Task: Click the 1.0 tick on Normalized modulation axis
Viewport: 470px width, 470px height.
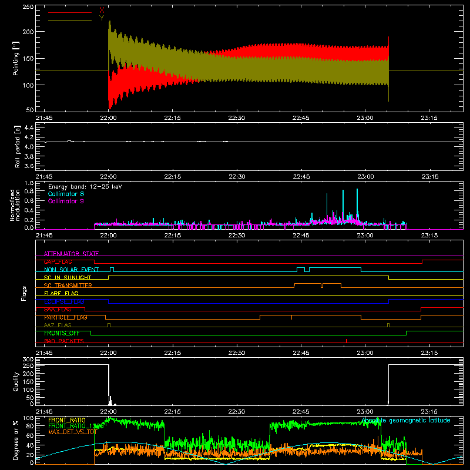Action: [x=29, y=183]
